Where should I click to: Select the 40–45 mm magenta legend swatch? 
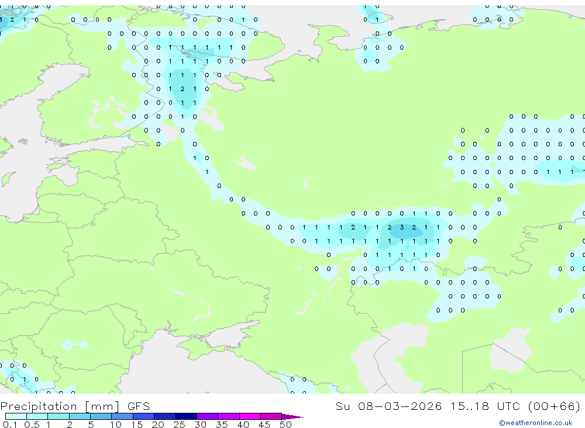(250, 416)
